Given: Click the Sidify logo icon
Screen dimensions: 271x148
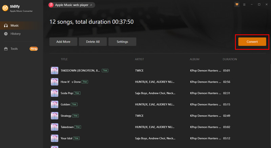Looking at the screenshot, I should 5,8.
